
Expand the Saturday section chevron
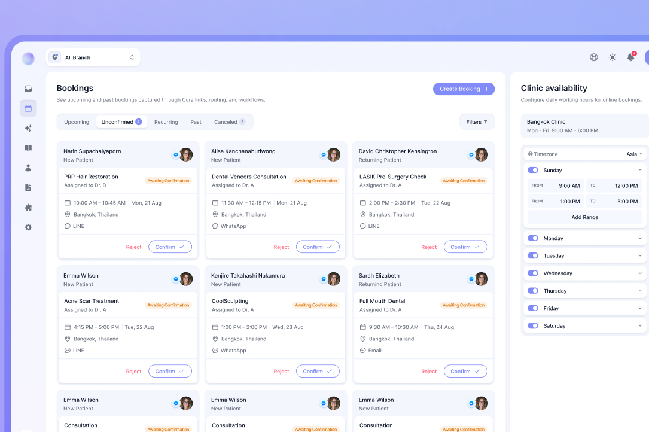(640, 325)
